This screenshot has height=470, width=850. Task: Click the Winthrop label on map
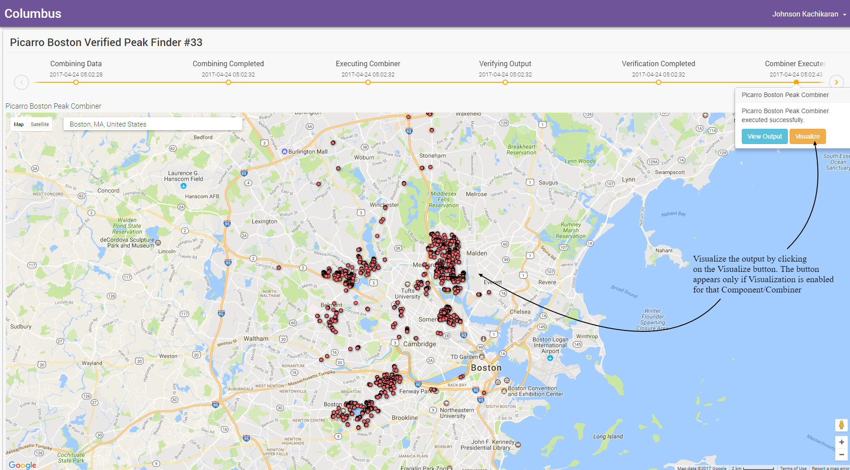[587, 336]
